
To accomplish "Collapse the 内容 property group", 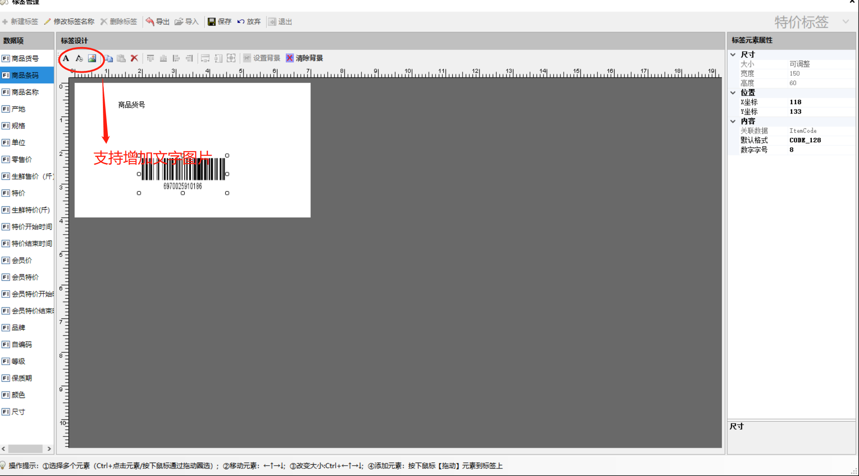I will [x=733, y=122].
